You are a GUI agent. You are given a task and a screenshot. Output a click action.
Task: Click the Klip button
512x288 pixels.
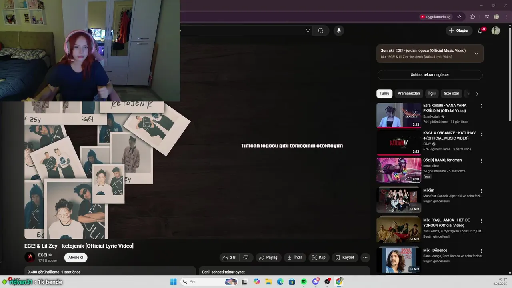319,258
